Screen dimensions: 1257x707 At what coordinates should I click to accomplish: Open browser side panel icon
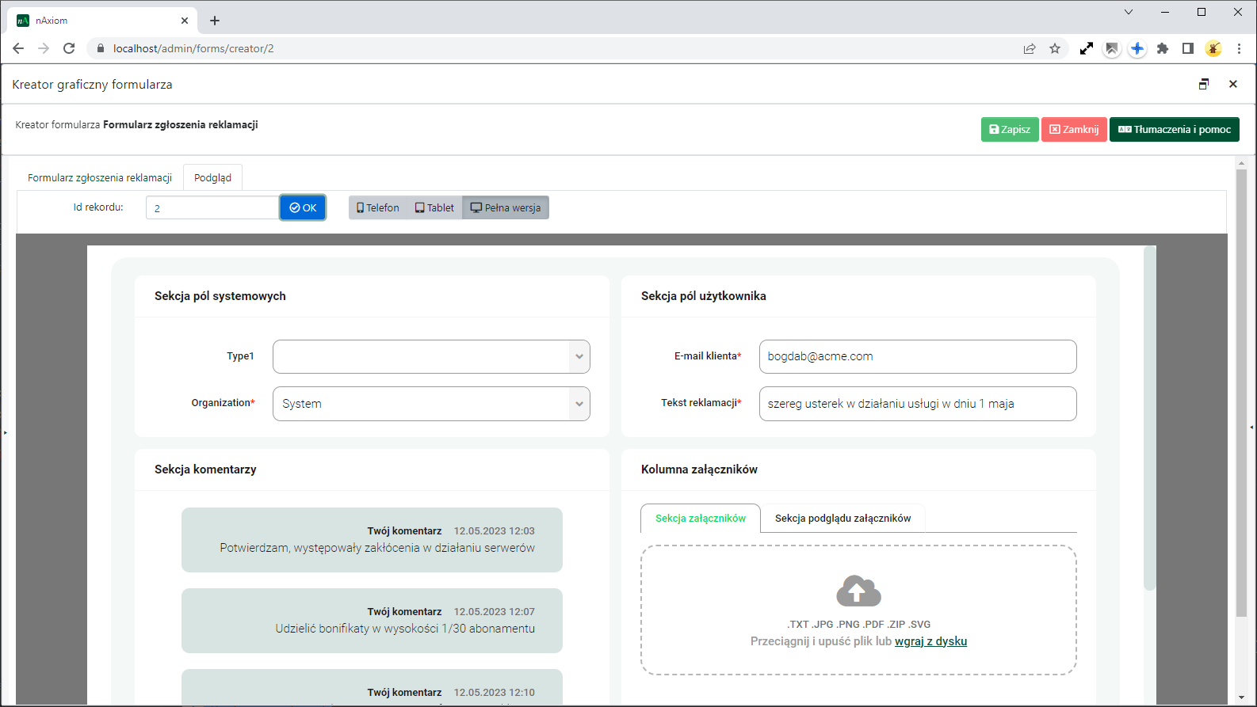[1187, 48]
